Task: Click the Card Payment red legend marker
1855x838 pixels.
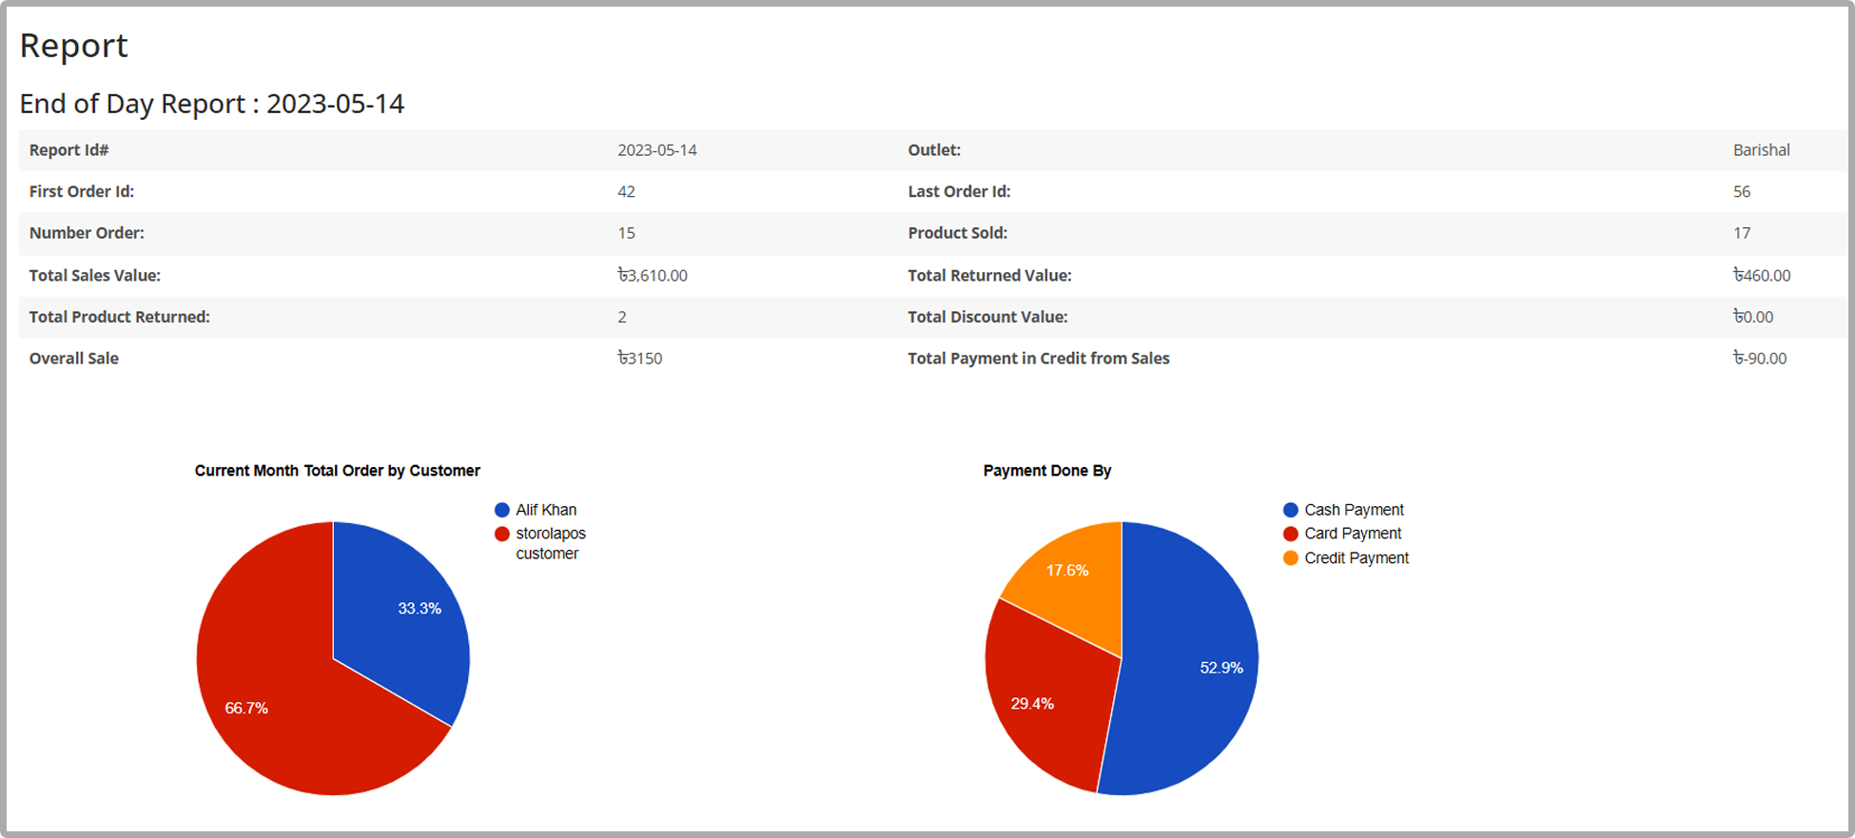Action: tap(1291, 534)
